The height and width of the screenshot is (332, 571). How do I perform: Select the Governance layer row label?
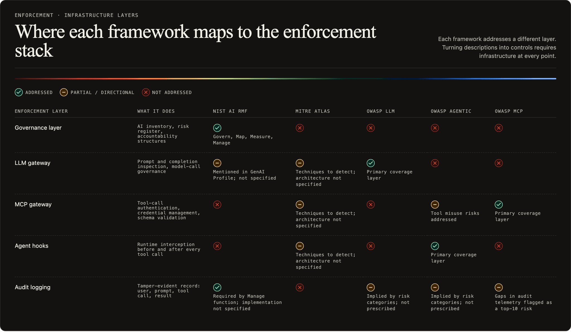(38, 128)
